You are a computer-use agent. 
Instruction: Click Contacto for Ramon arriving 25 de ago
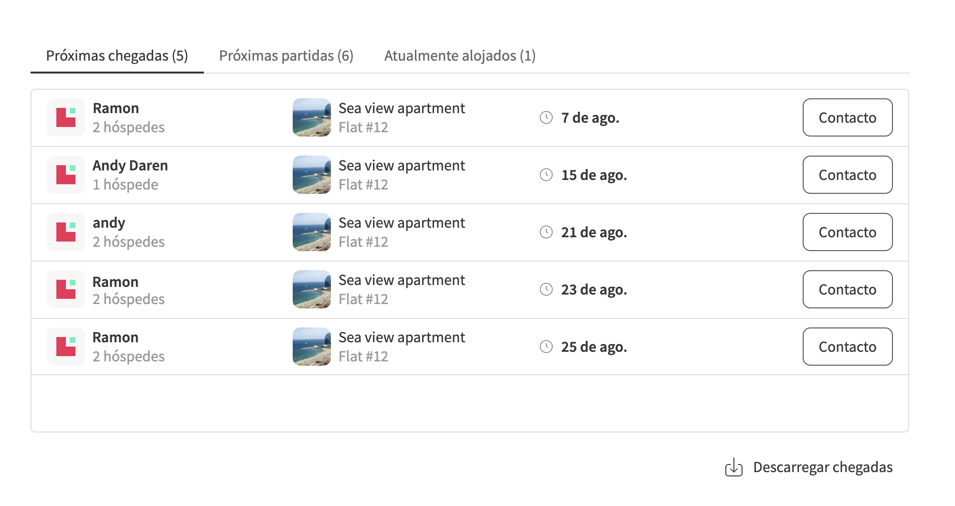tap(847, 347)
